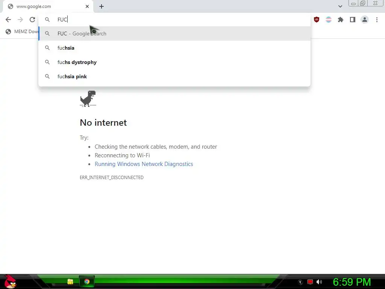Screen dimensions: 385x289
Task: Click the offline dinosaur image
Action: coord(88,99)
